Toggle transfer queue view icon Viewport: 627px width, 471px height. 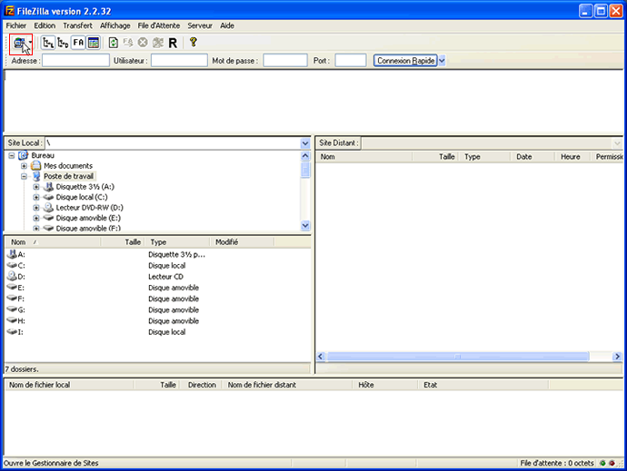[94, 43]
